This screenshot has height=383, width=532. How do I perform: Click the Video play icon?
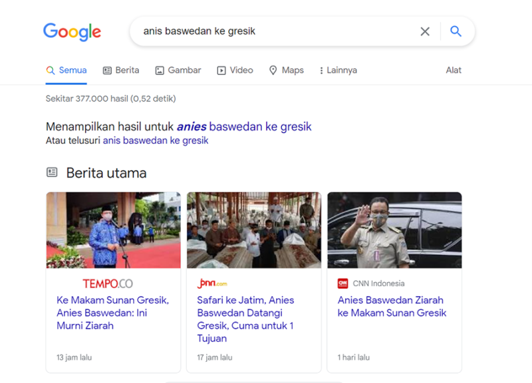[x=221, y=70]
